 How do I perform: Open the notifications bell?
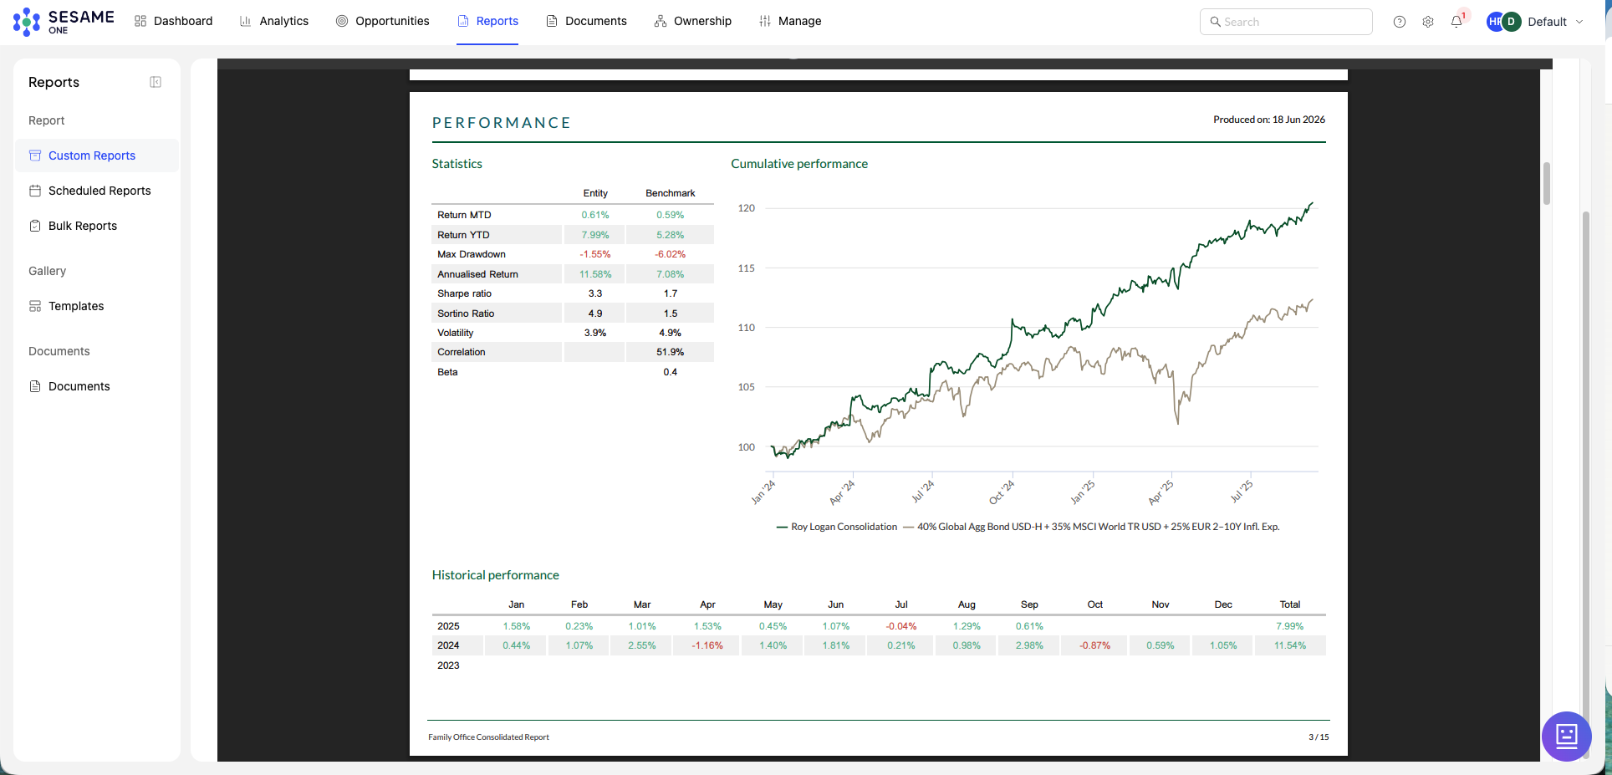(1456, 22)
